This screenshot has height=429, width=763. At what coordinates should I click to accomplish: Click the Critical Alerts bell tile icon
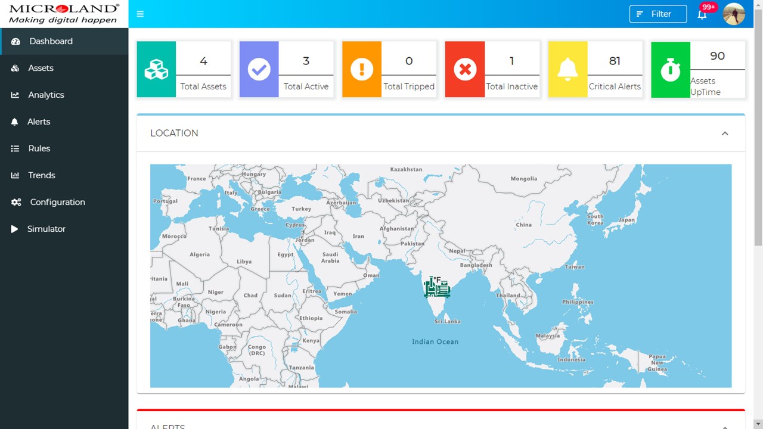point(567,69)
